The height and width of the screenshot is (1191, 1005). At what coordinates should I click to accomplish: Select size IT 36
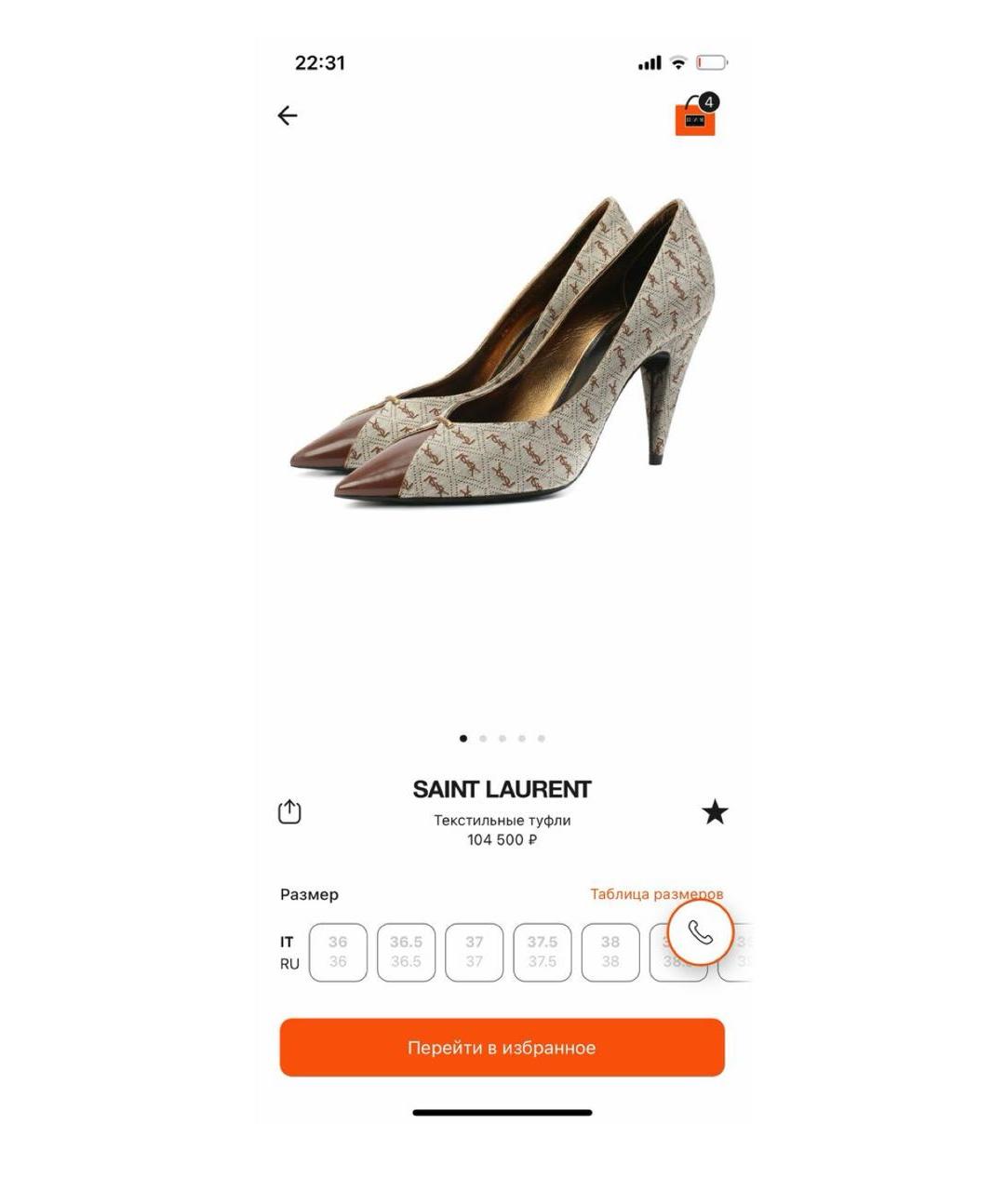click(x=338, y=952)
